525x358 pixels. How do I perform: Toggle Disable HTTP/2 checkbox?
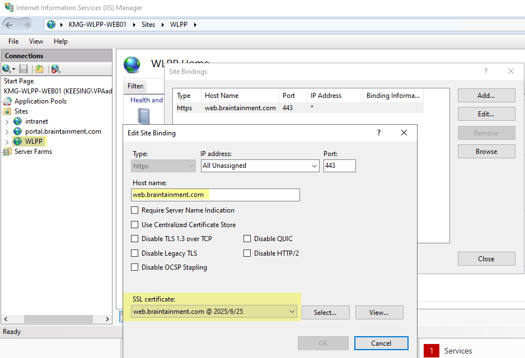247,253
